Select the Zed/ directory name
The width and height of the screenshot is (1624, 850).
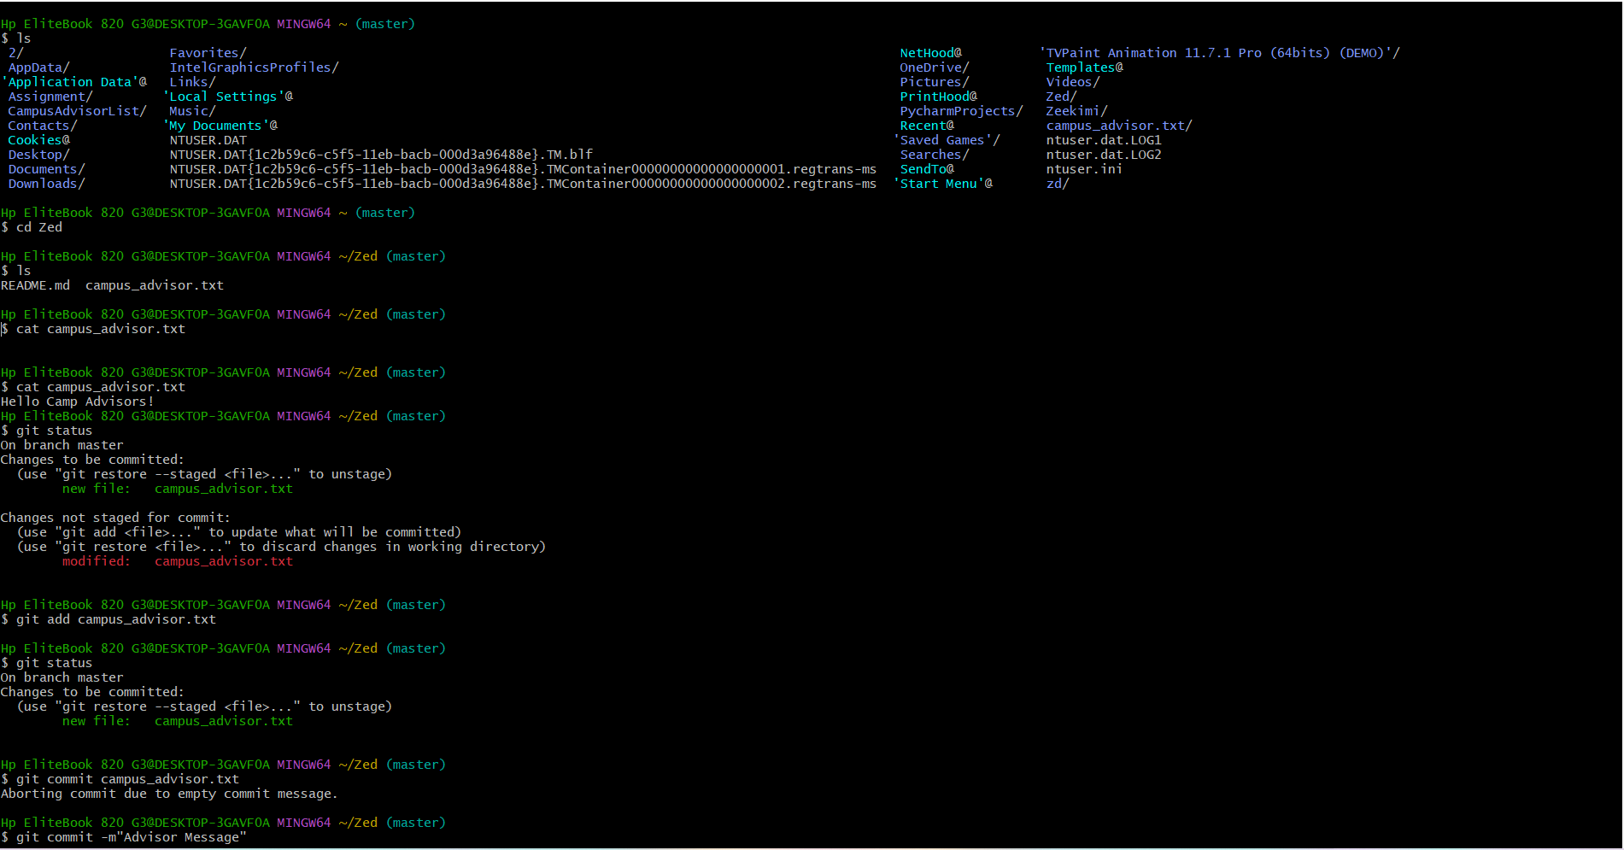pos(1058,96)
